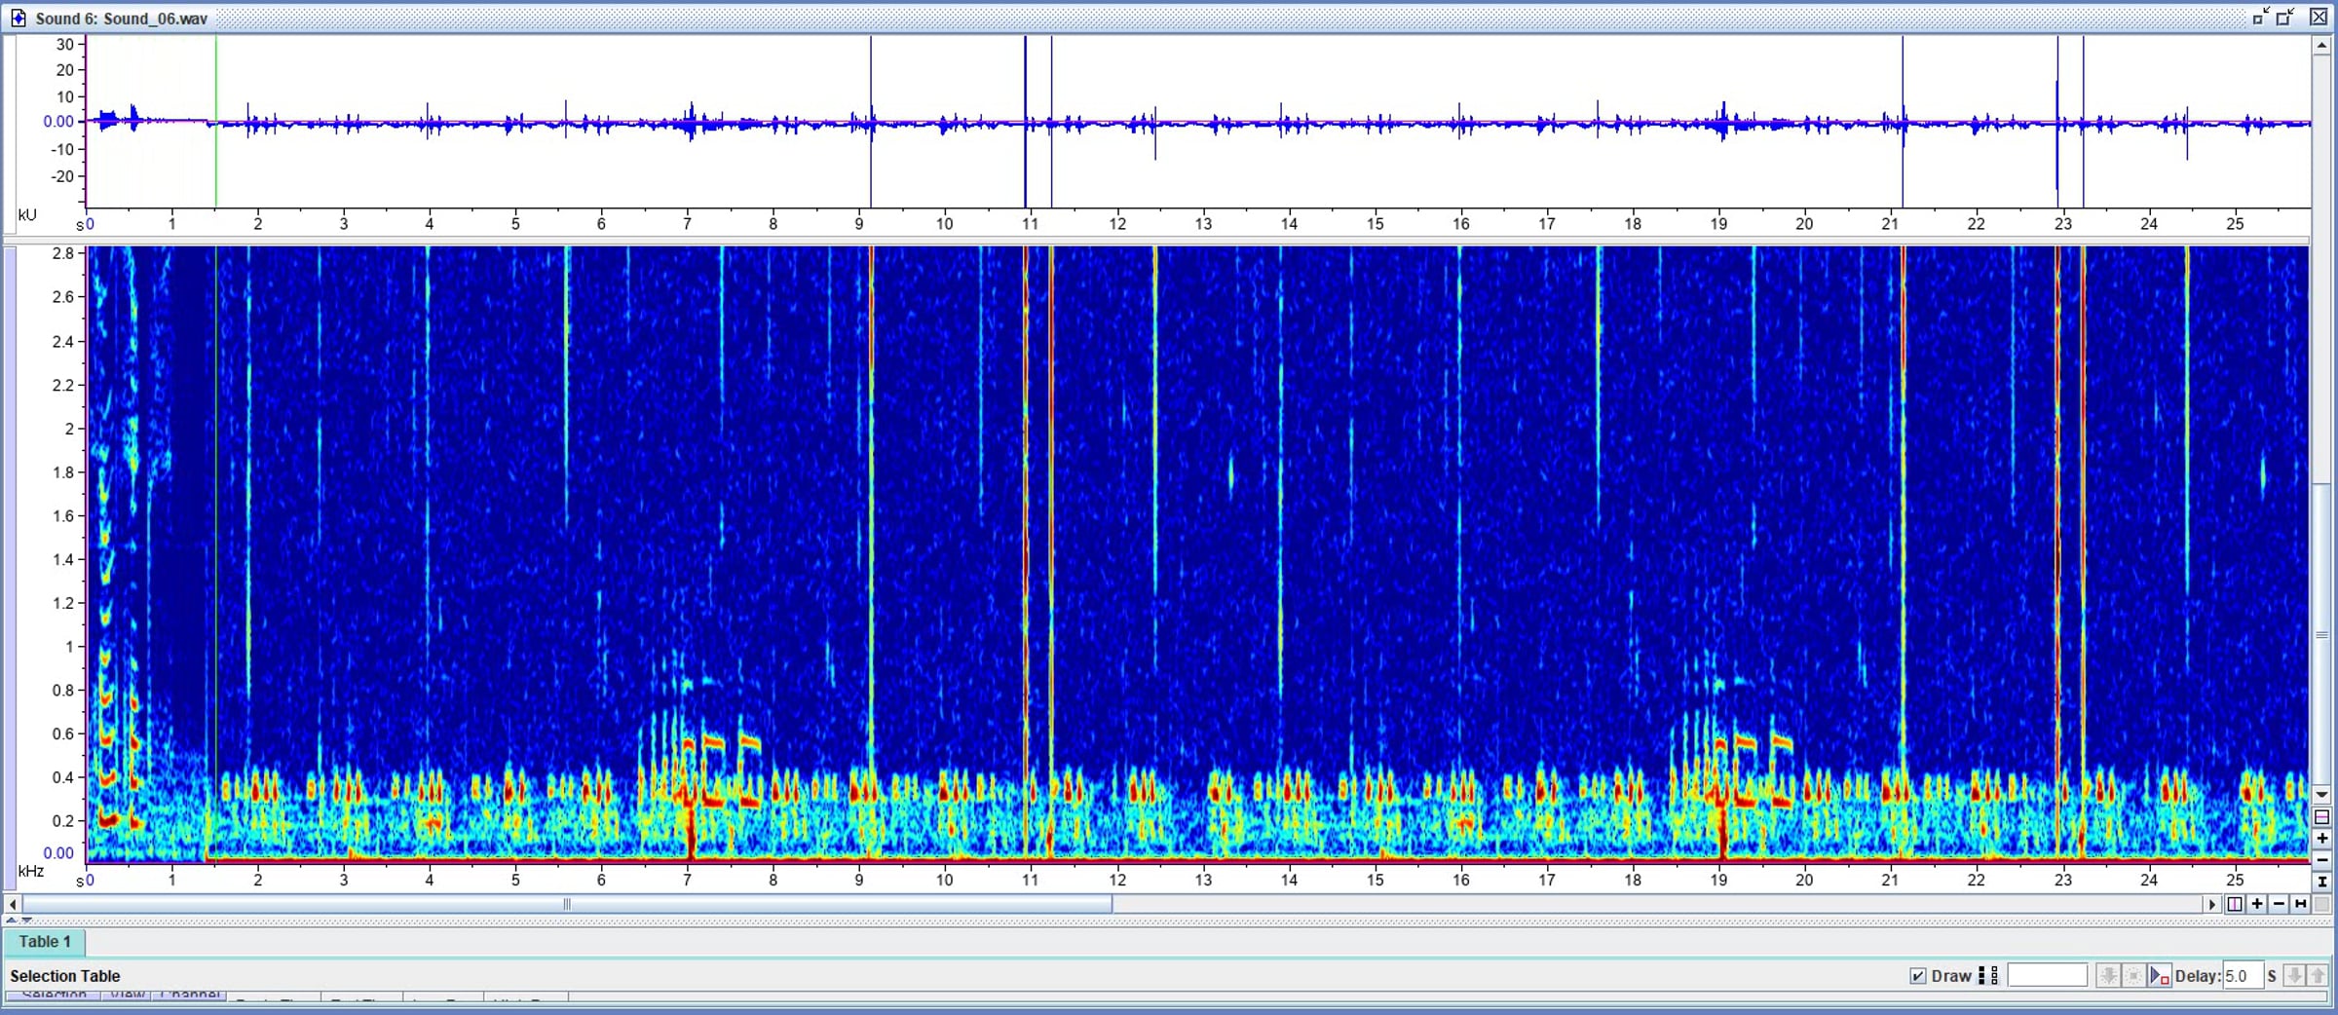Click the iconify window button in title bar
Screen dimensions: 2338x1015
click(2261, 17)
